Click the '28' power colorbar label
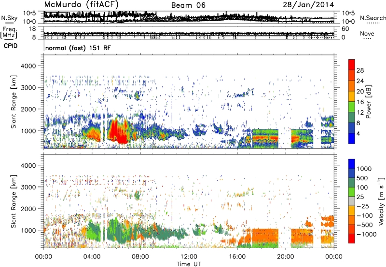Image resolution: width=386 pixels, height=267 pixels. tap(360, 70)
